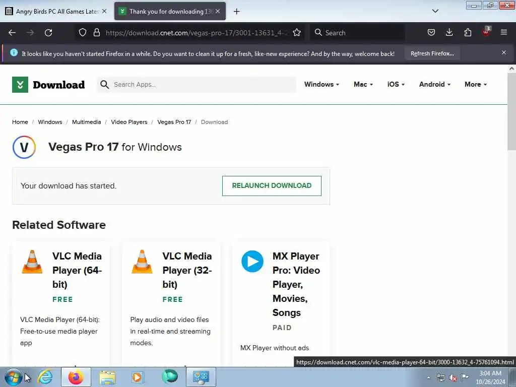Click the Refresh Firefox button
This screenshot has width=516, height=387.
tap(432, 53)
